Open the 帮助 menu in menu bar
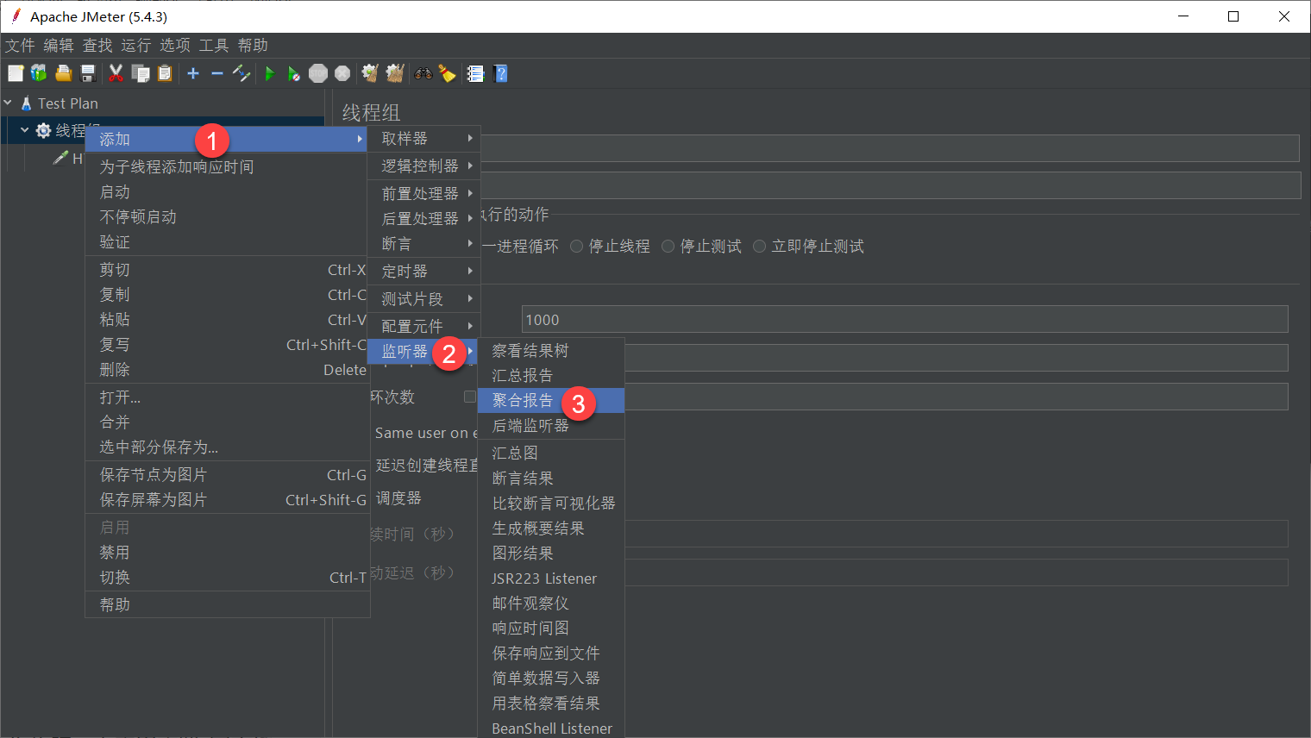The width and height of the screenshot is (1311, 738). click(253, 46)
